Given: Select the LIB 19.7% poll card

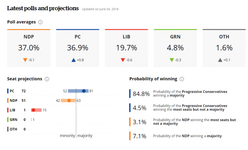Looking at the screenshot, I should pos(127,48).
